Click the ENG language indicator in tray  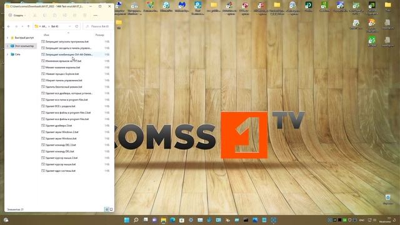point(361,220)
